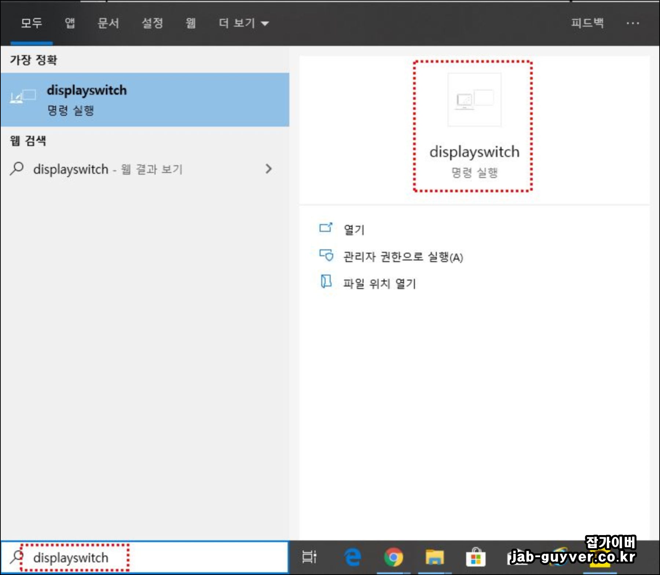The width and height of the screenshot is (660, 575).
Task: Switch to the 앱 tab
Action: click(x=70, y=23)
